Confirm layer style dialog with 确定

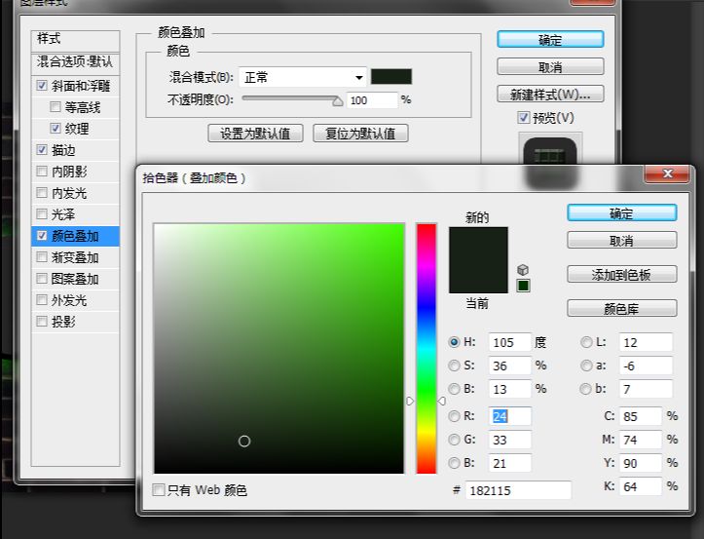click(x=550, y=40)
